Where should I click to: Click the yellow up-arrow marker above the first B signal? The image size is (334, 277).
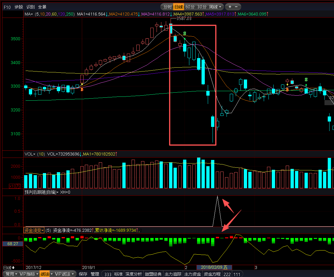(x=82, y=85)
